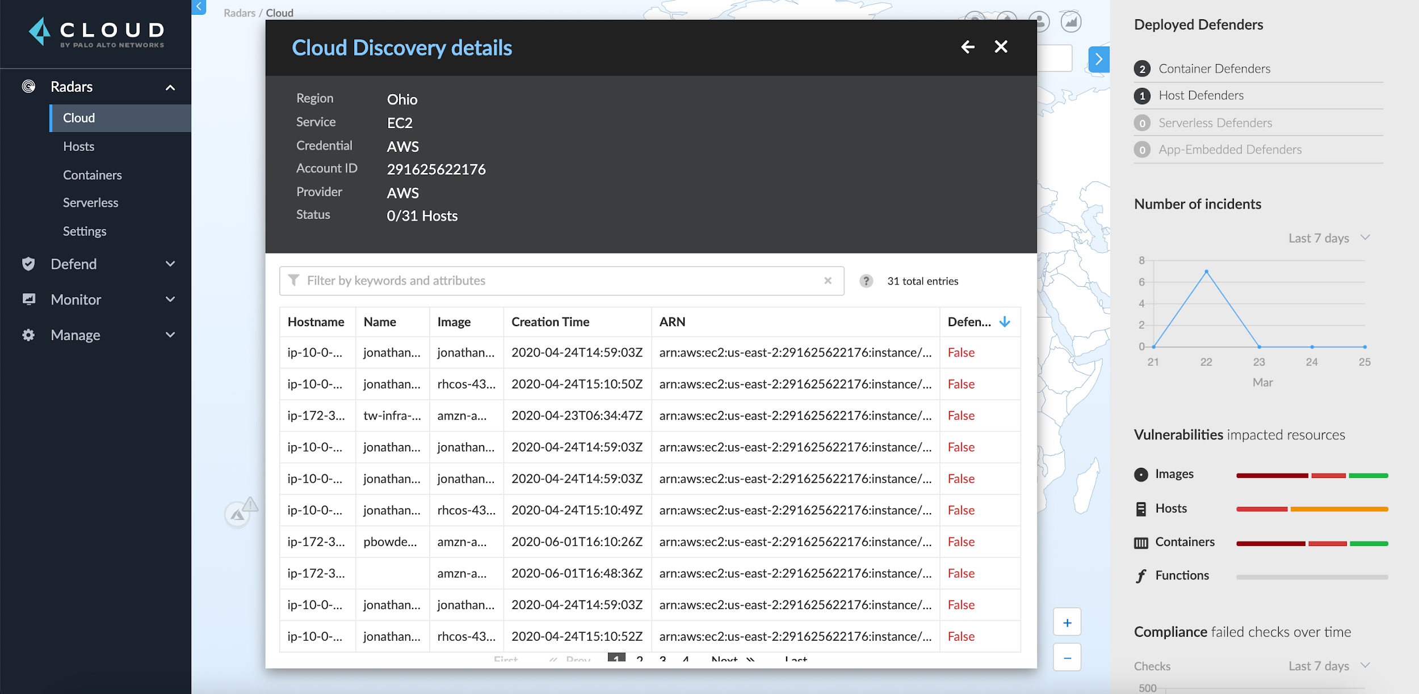
Task: Clear the filter with the x icon
Action: (828, 280)
